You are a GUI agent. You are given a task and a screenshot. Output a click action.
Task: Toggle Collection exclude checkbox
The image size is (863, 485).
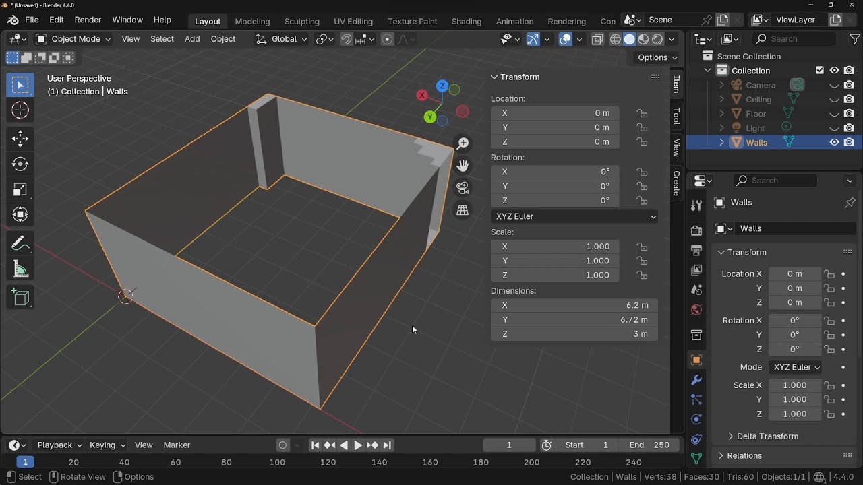pyautogui.click(x=820, y=70)
